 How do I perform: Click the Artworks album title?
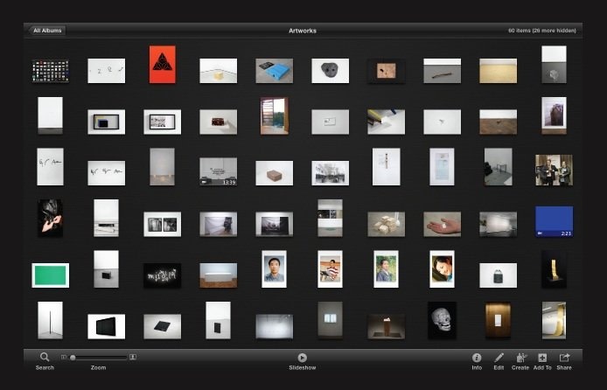click(303, 31)
